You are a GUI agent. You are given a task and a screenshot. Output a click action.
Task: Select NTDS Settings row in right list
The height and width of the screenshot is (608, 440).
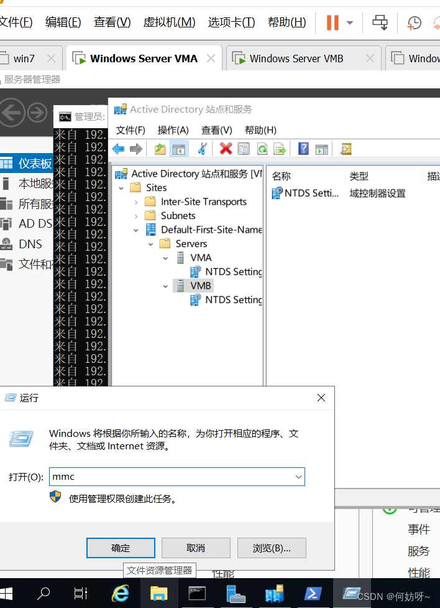point(306,193)
